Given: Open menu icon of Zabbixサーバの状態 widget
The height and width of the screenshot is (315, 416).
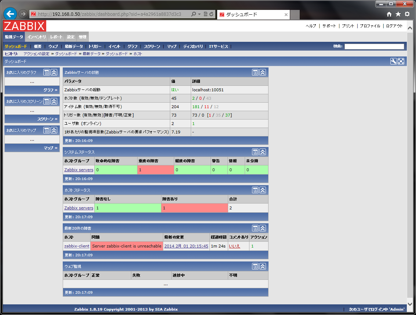Looking at the screenshot, I should coord(255,72).
